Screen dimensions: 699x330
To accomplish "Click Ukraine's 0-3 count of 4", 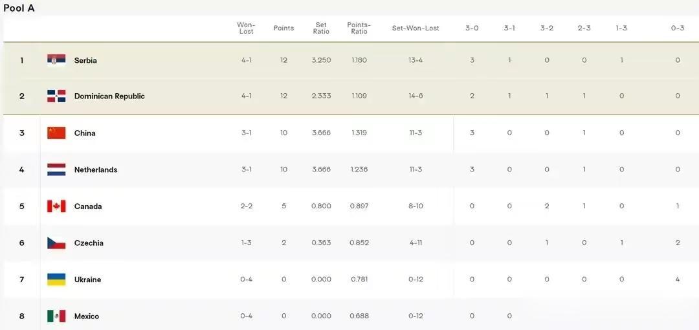I will [678, 280].
